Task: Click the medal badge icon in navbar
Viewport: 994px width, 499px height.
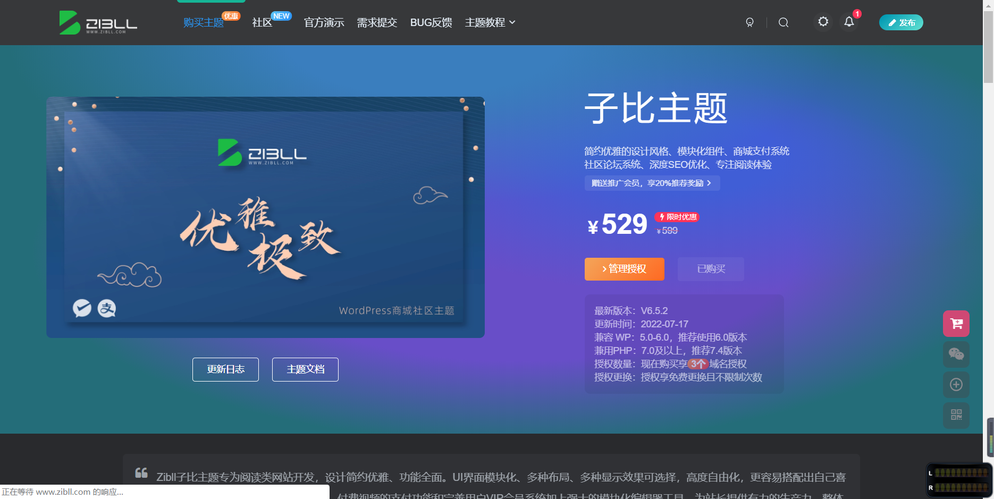Action: click(x=749, y=22)
